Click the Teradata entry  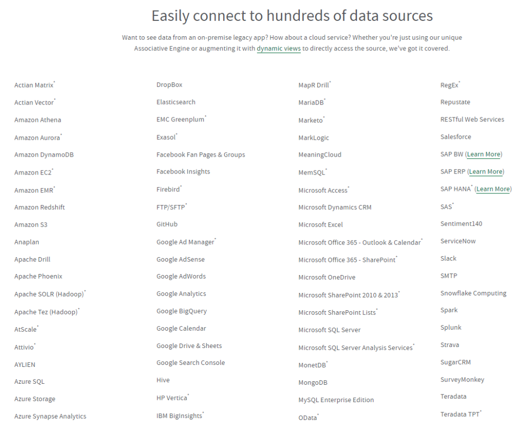point(453,397)
